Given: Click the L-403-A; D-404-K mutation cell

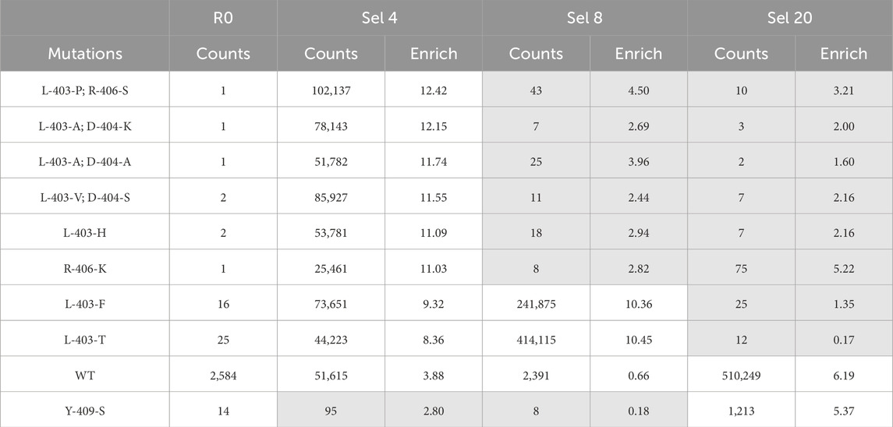Looking at the screenshot, I should pos(85,125).
